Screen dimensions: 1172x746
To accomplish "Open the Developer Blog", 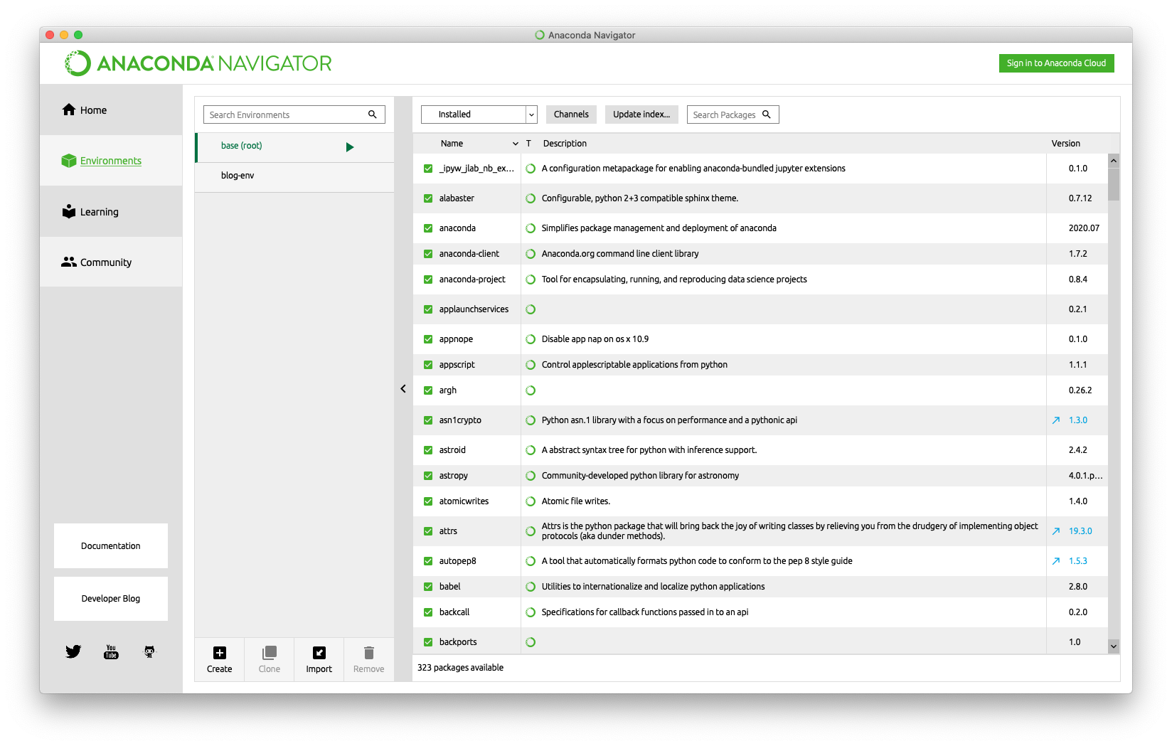I will 110,598.
